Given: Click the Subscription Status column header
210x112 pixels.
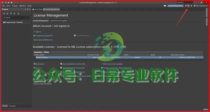Looking at the screenshot, I should 177,55.
